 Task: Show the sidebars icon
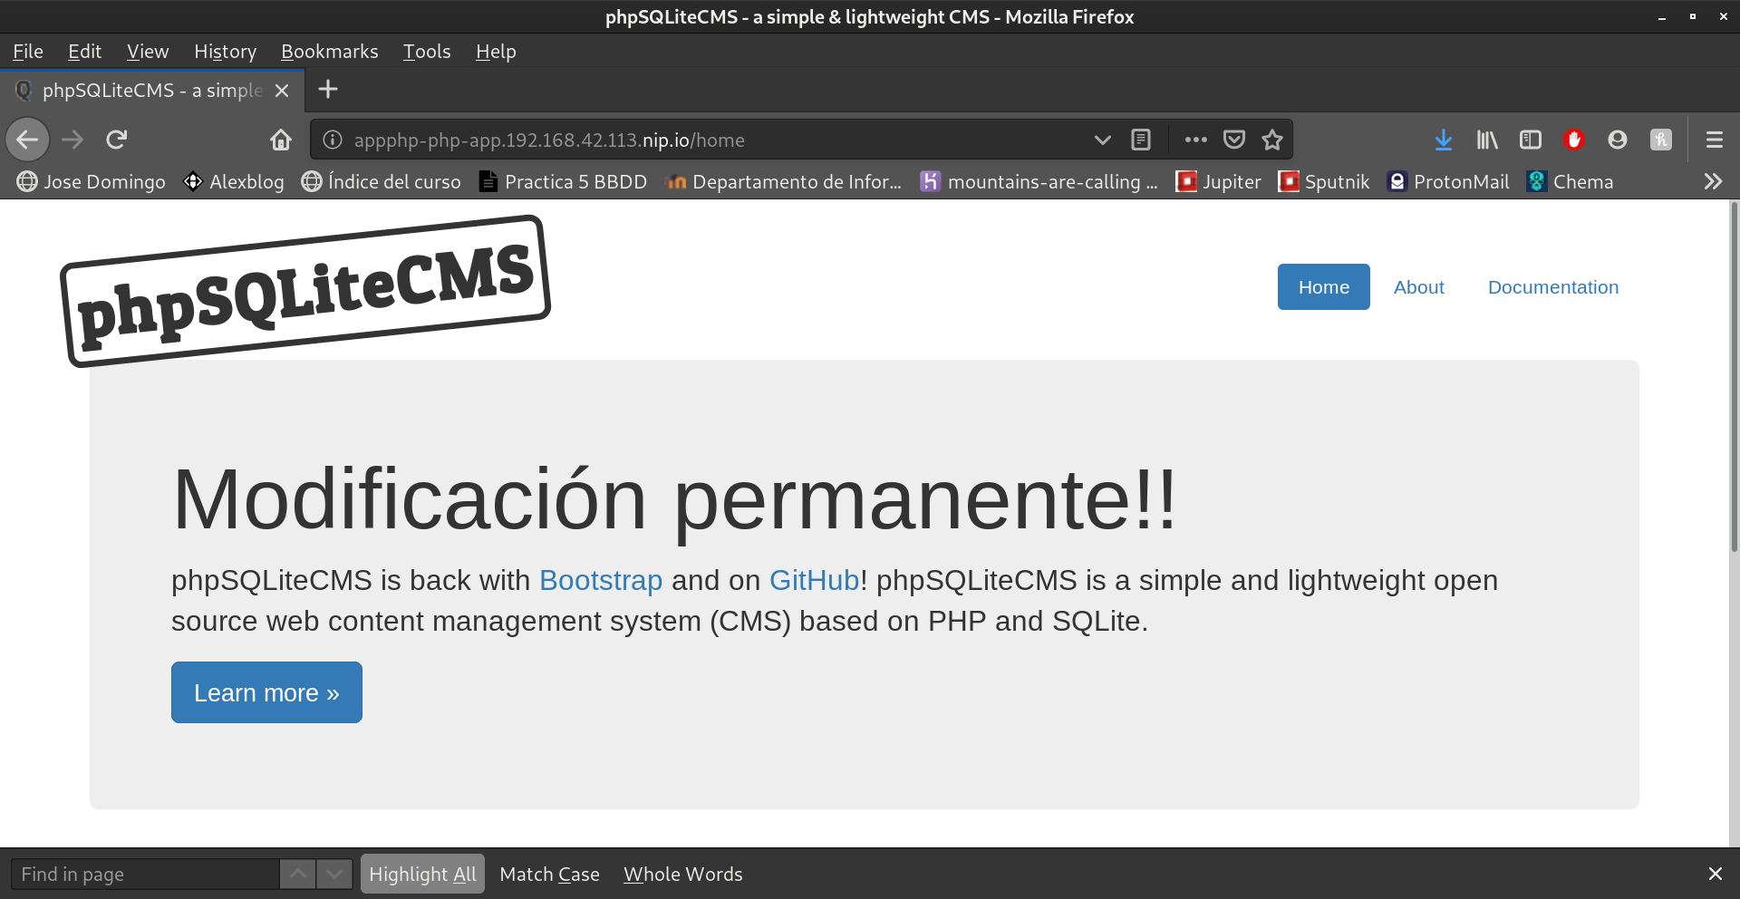pos(1530,140)
